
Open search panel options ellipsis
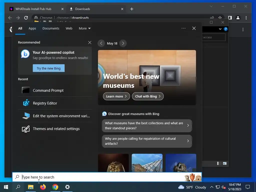pyautogui.click(x=183, y=28)
